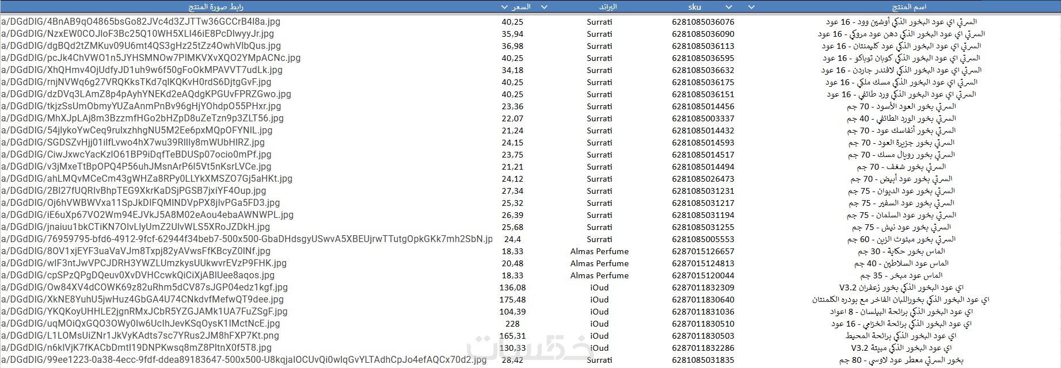This screenshot has width=1061, height=368.
Task: Select product name اي عود البخور الذكي برائحة المحيط
Action: 901,336
